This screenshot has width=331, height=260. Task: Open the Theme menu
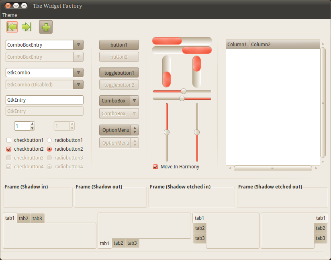pyautogui.click(x=10, y=15)
